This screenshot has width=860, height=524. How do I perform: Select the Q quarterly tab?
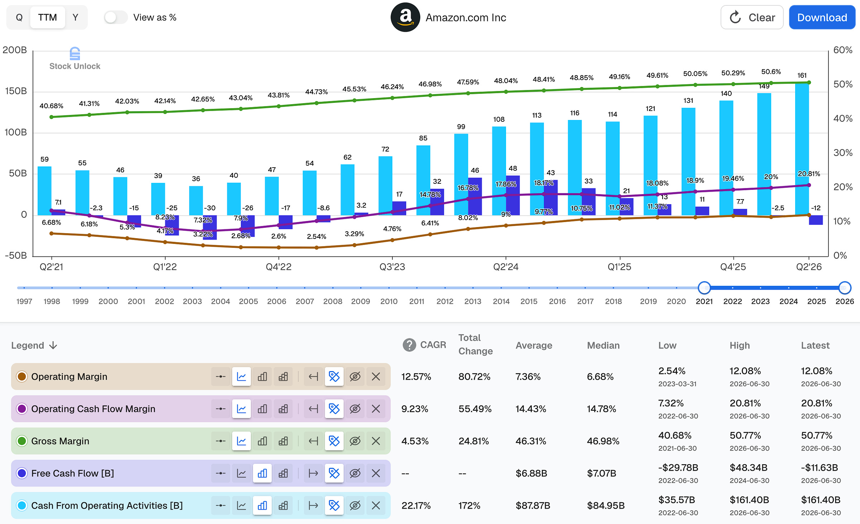pos(19,17)
